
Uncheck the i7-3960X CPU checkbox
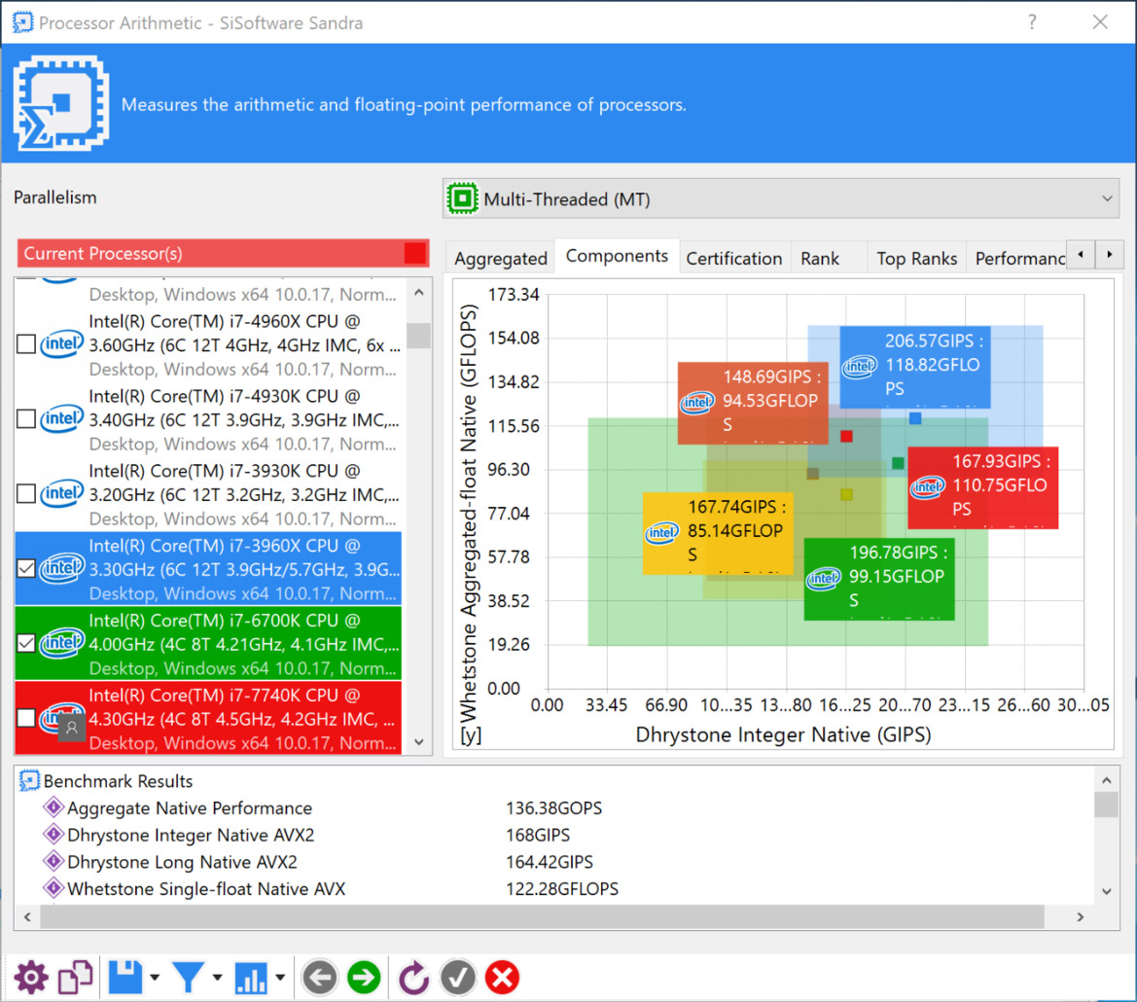(26, 568)
